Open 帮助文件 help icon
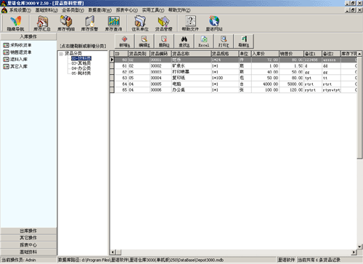 pyautogui.click(x=190, y=24)
